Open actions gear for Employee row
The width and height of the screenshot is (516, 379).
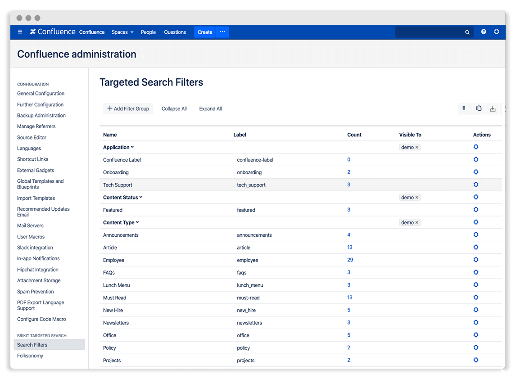click(x=476, y=260)
